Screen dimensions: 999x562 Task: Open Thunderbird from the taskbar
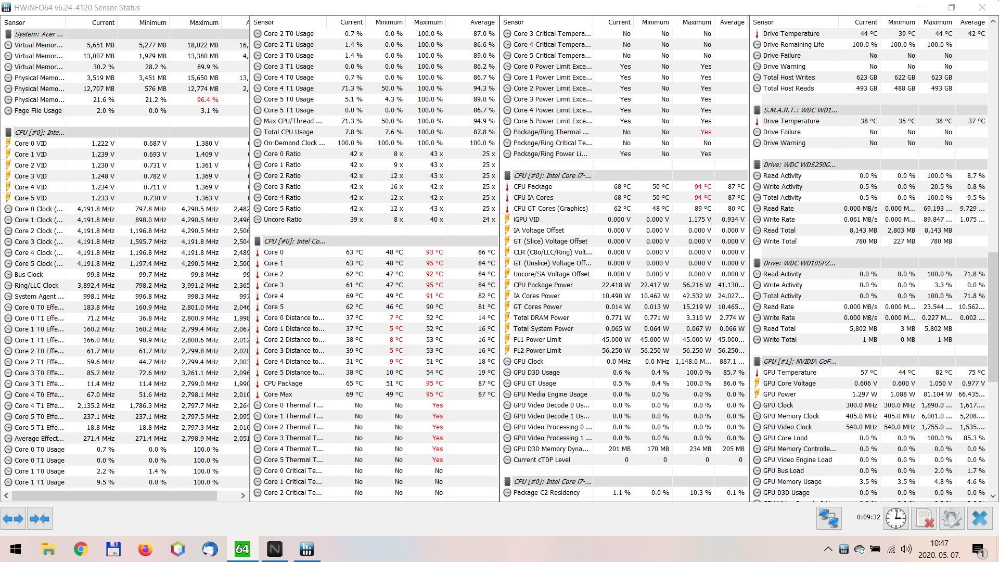tap(210, 549)
